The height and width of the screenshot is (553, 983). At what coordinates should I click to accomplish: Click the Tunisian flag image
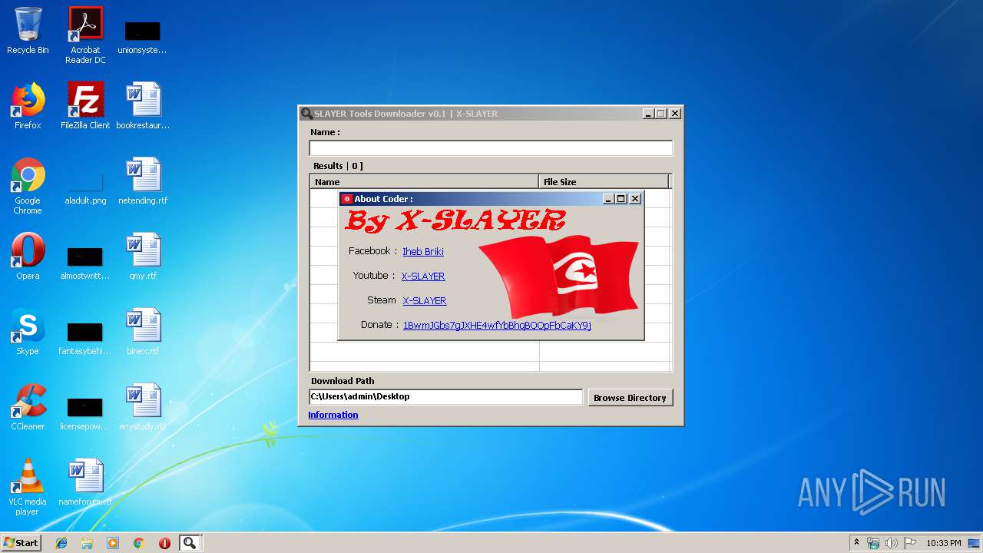coord(559,276)
